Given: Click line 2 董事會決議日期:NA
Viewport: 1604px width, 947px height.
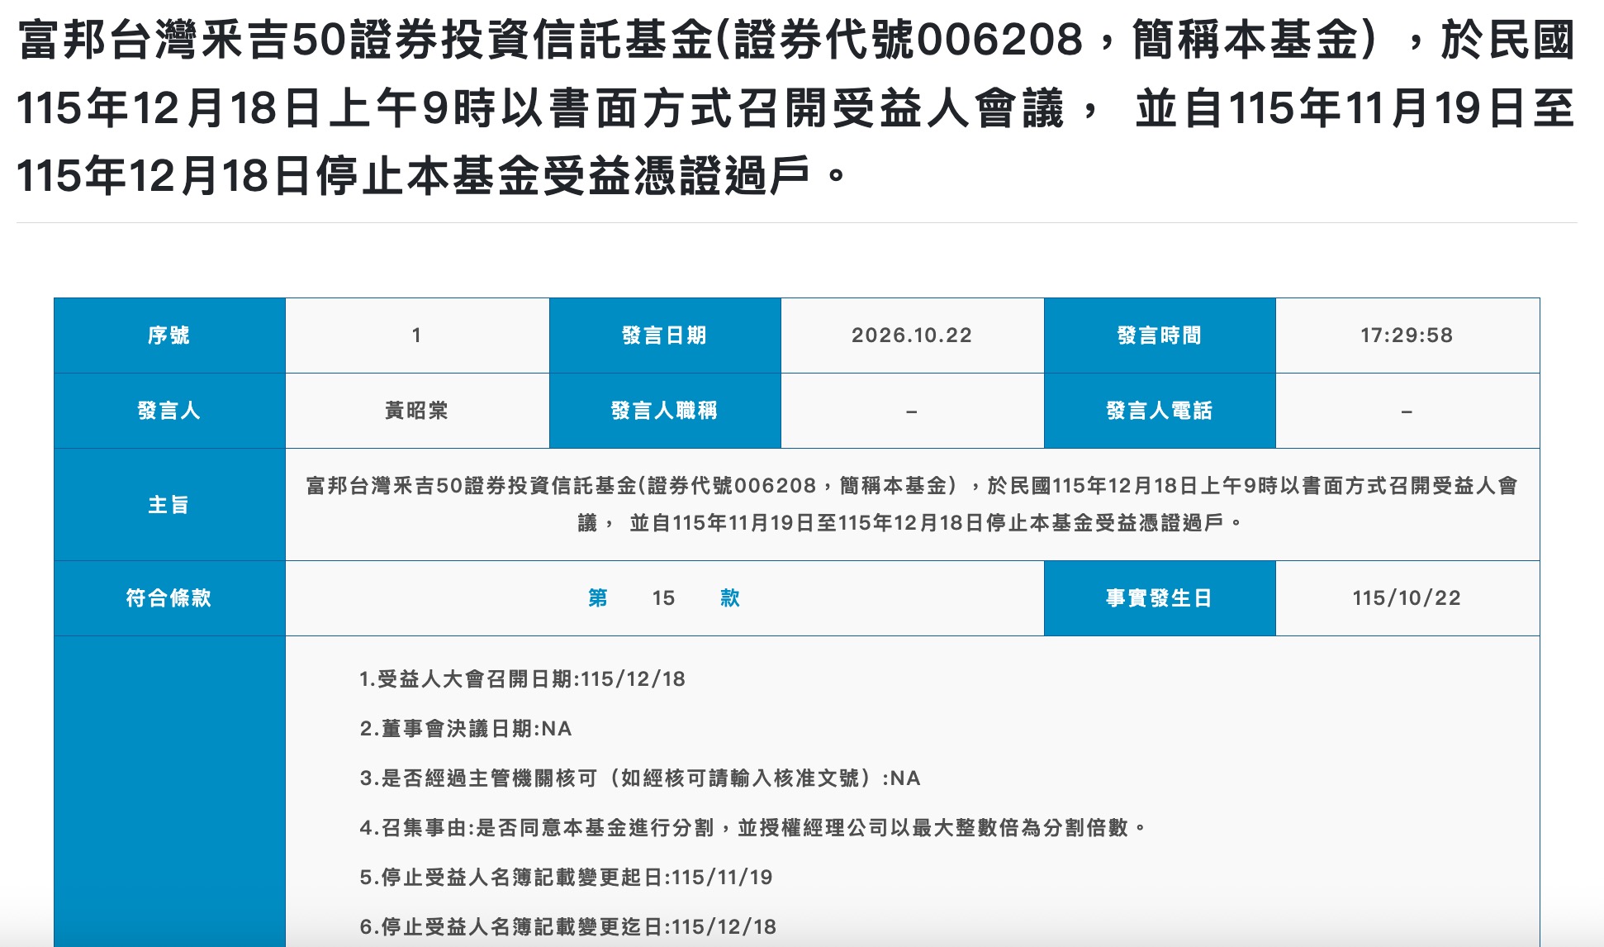Looking at the screenshot, I should pyautogui.click(x=466, y=729).
